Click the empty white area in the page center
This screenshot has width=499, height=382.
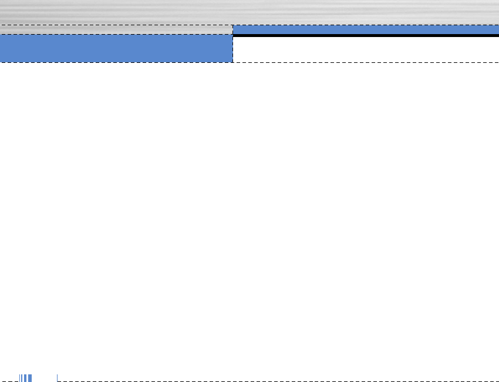click(x=249, y=217)
